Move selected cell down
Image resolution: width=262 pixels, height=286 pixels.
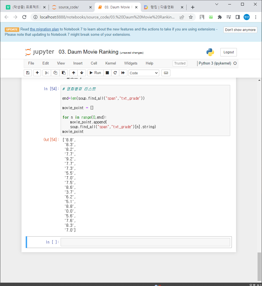[82, 73]
